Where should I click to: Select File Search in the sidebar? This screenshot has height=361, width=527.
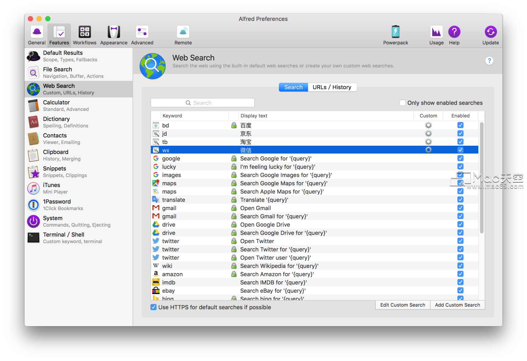click(x=79, y=72)
